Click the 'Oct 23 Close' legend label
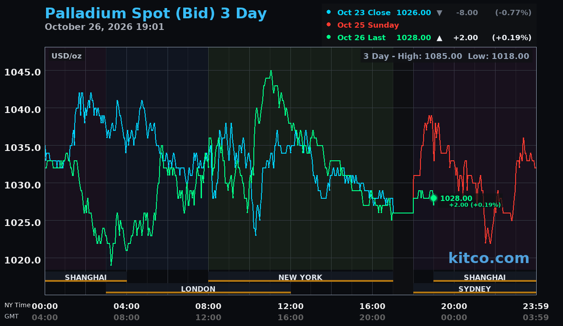Viewport: 563px width, 326px height. pyautogui.click(x=364, y=13)
